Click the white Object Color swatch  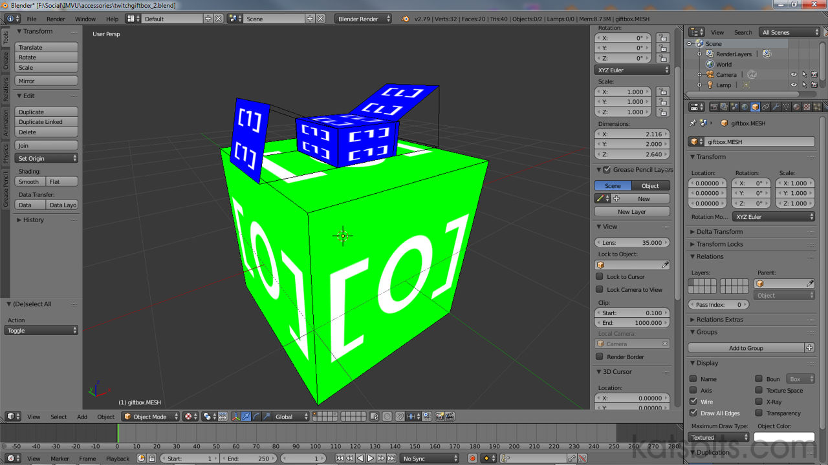pyautogui.click(x=784, y=437)
